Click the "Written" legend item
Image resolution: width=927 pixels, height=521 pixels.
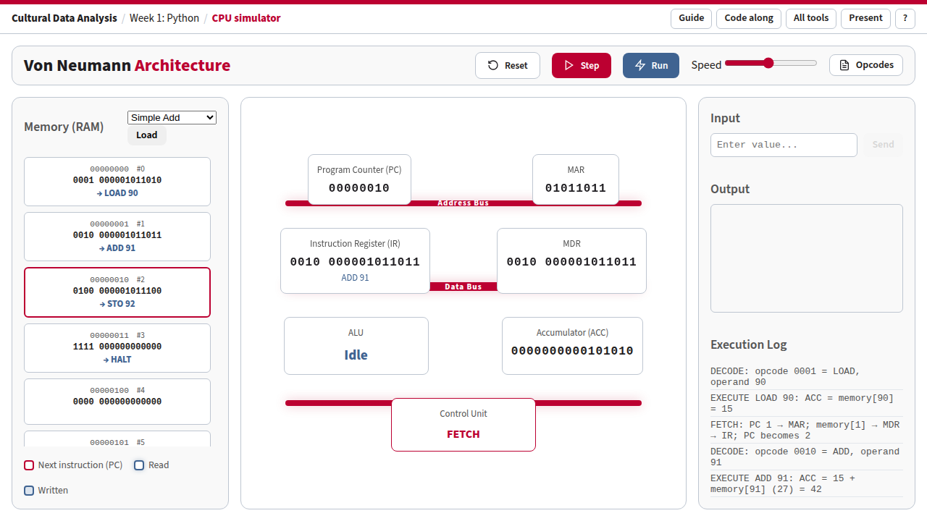(46, 491)
